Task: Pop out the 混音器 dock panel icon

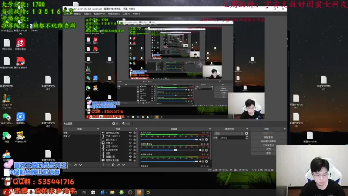Action: point(210,129)
